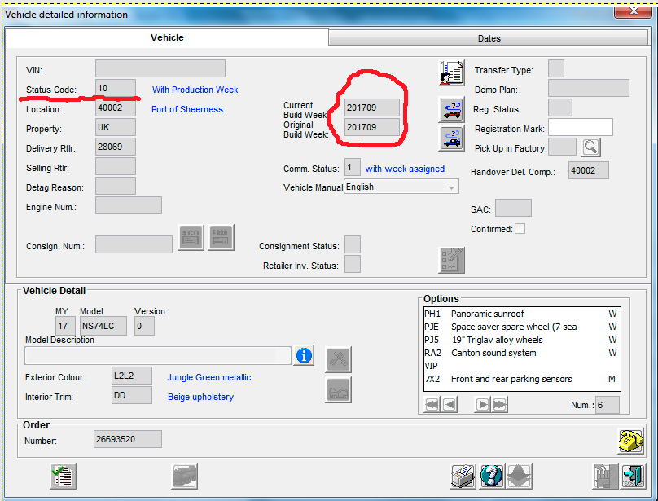Click the blue car query icon
This screenshot has width=658, height=501.
coord(451,138)
